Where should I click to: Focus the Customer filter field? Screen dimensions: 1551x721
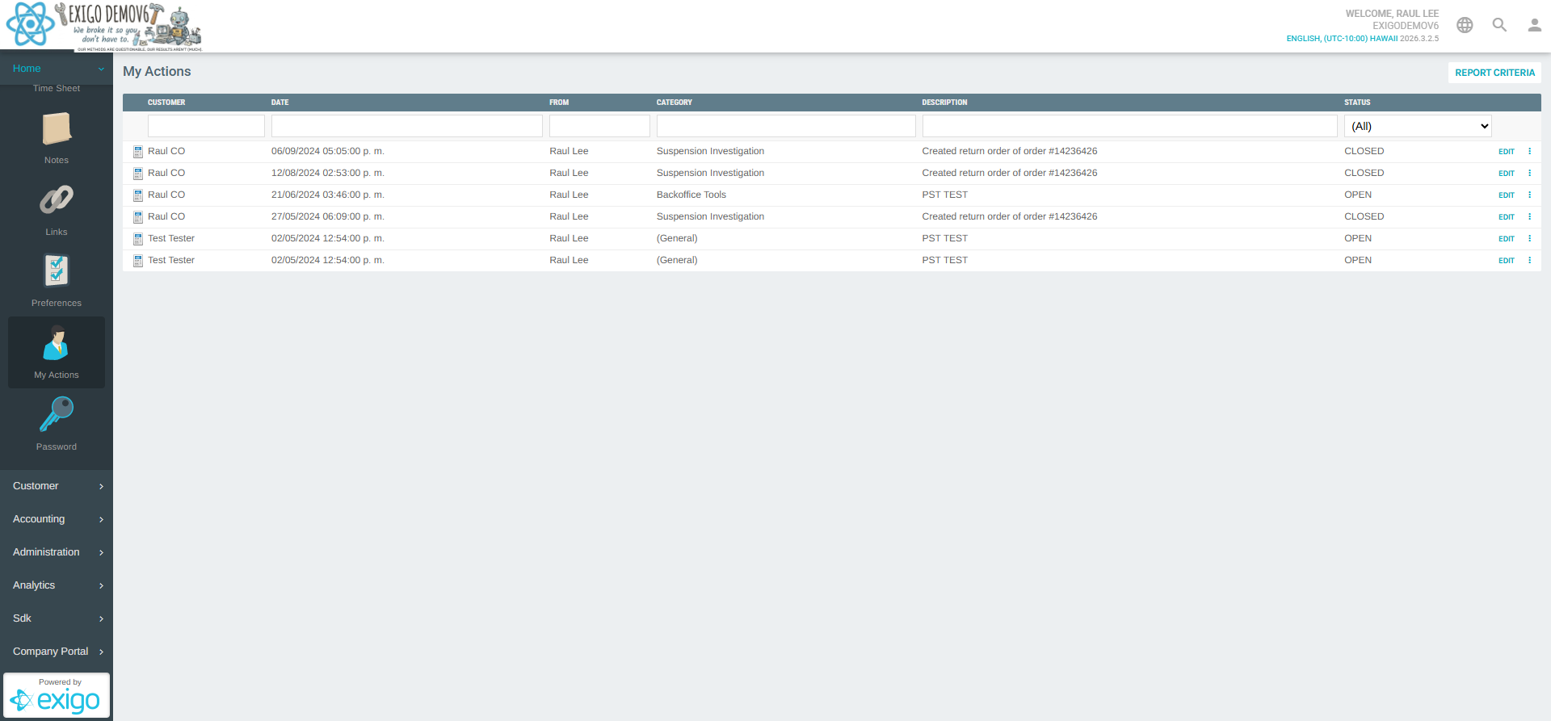click(x=206, y=126)
